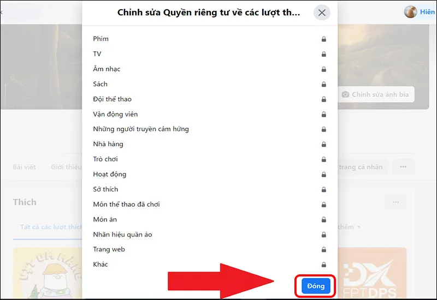Viewport: 437px width, 300px height.
Task: Click the lock next to Trang web
Action: [323, 249]
